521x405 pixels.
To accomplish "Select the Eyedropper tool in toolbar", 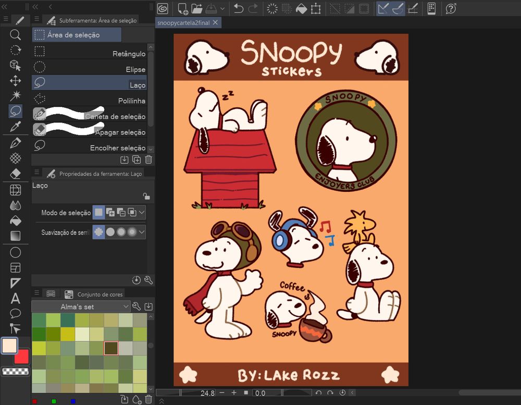I will (16, 127).
